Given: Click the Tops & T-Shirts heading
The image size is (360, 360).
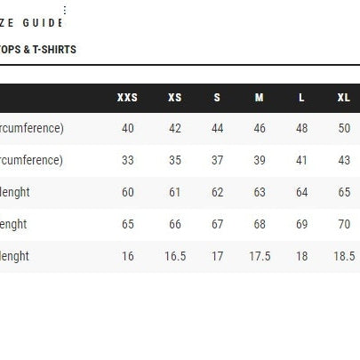Looking at the screenshot, I should tap(38, 50).
